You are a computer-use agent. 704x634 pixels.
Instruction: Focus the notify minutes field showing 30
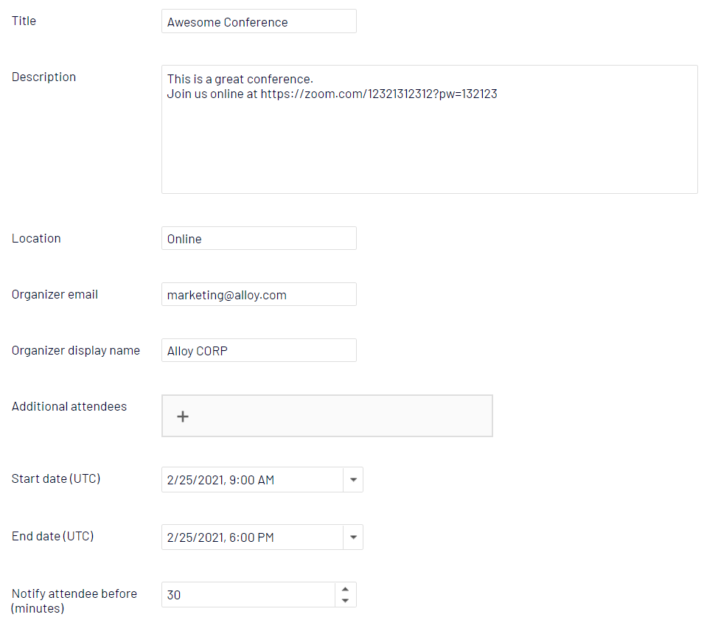click(248, 595)
